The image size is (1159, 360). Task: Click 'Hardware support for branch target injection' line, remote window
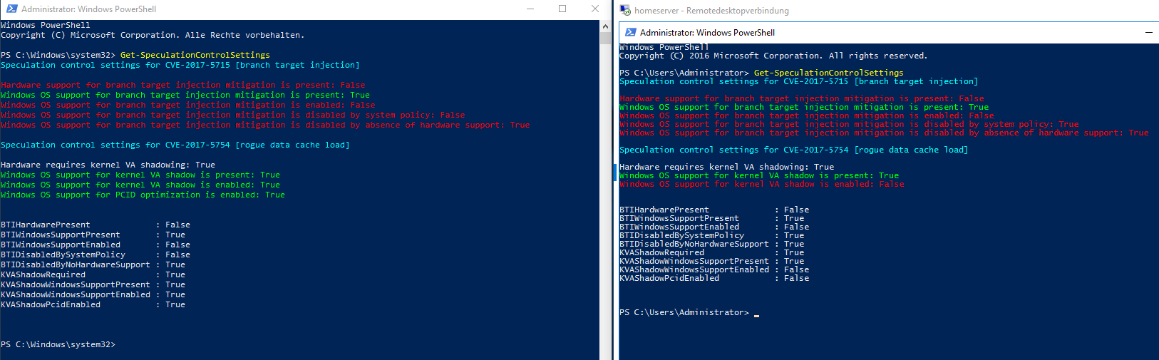coord(802,98)
